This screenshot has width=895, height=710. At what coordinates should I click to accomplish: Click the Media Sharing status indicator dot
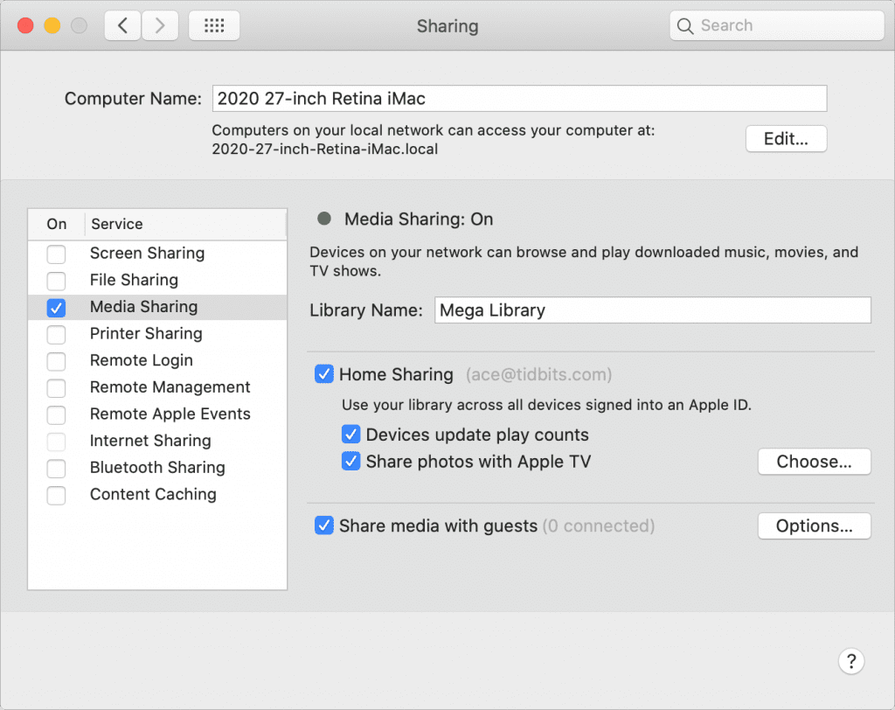click(324, 219)
